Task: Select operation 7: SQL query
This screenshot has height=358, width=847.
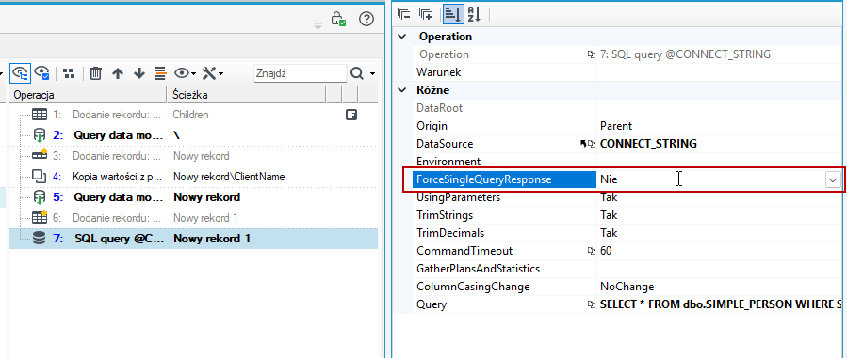Action: (193, 239)
